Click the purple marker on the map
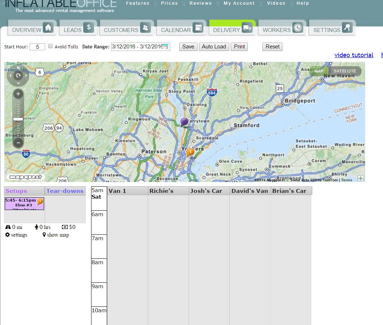The width and height of the screenshot is (383, 325). click(184, 122)
